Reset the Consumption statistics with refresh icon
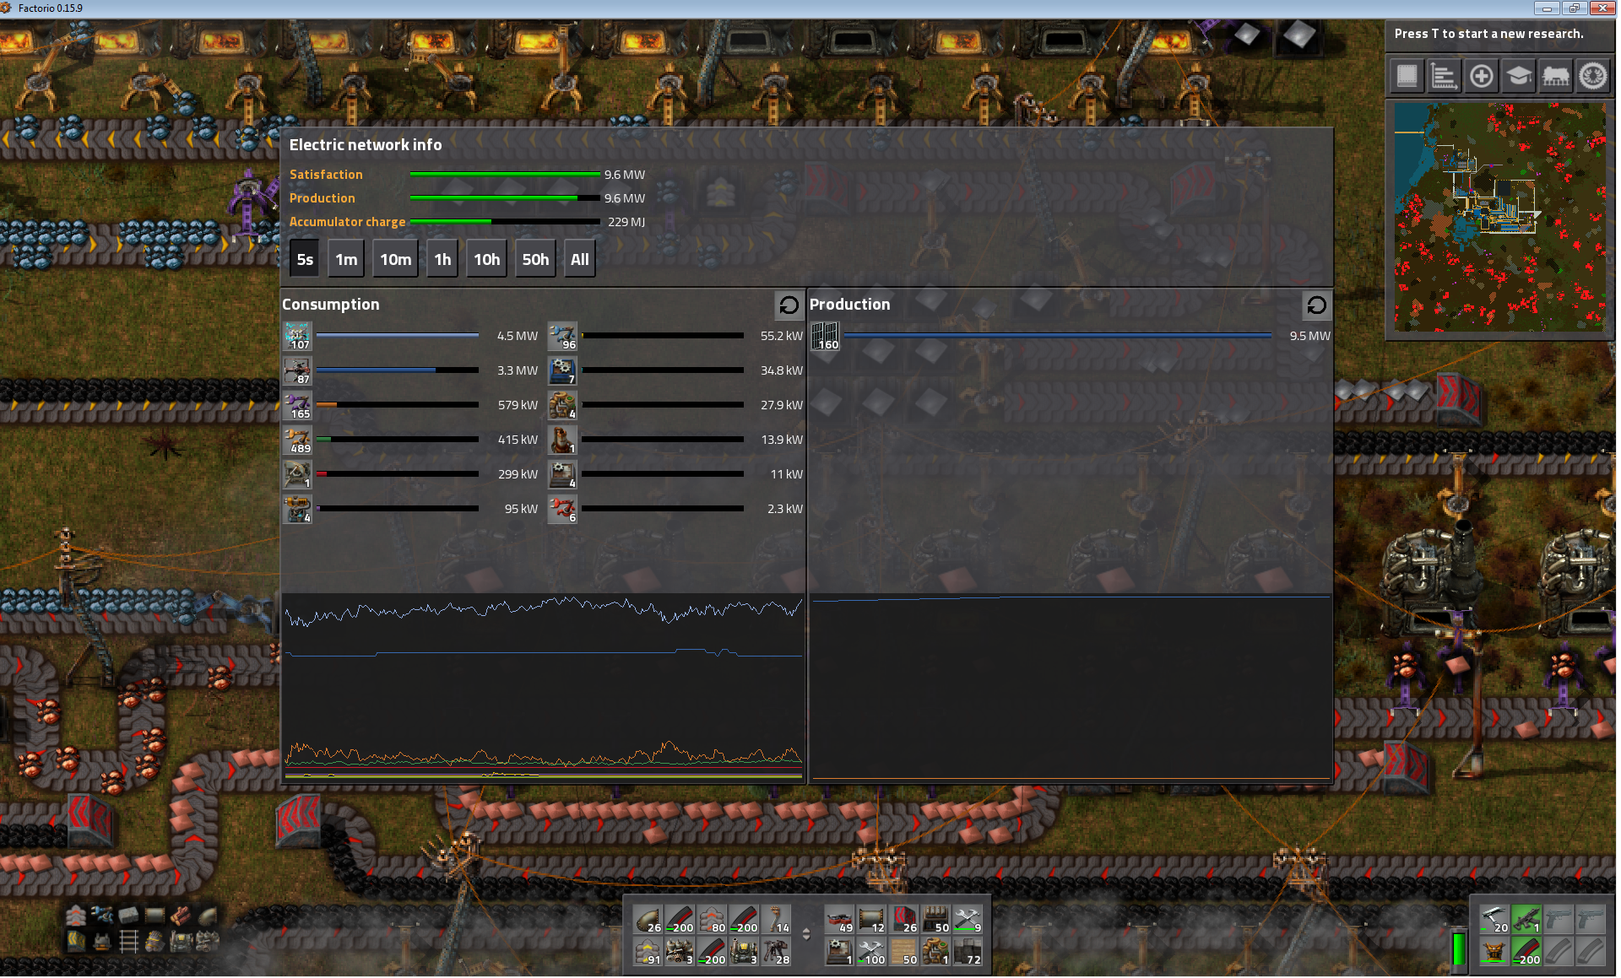This screenshot has width=1621, height=978. point(789,305)
